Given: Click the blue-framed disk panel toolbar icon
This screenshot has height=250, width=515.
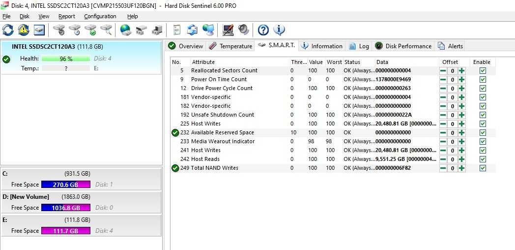Looking at the screenshot, I should (x=39, y=30).
